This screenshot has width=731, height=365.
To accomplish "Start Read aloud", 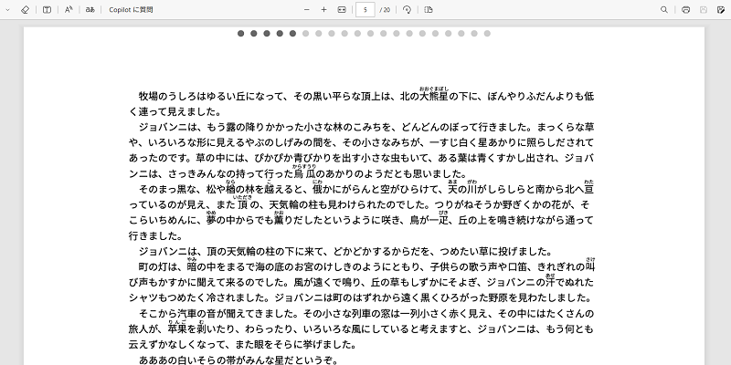I will [69, 10].
